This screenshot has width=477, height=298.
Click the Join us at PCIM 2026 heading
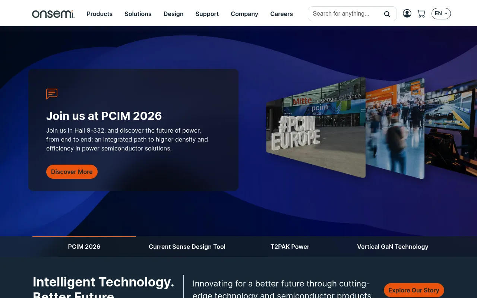(104, 116)
